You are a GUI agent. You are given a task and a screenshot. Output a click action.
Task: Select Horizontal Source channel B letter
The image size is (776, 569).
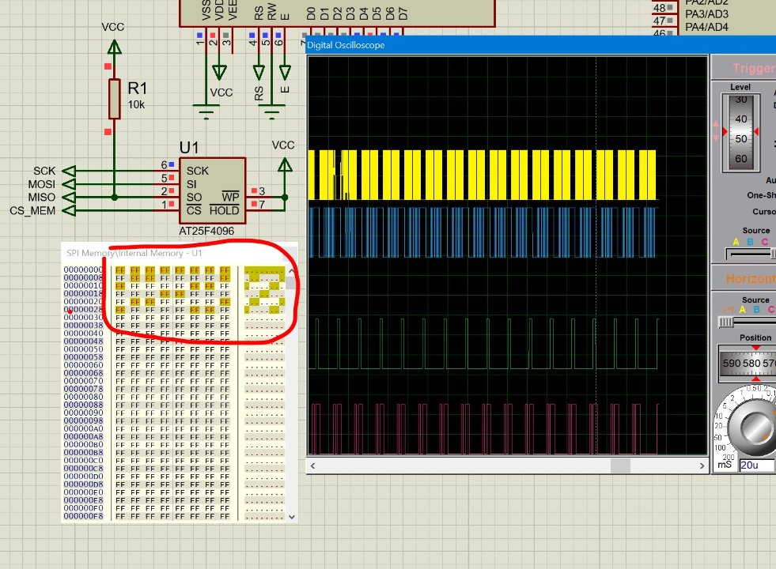tap(756, 310)
